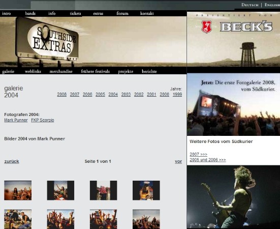Select galerie in the sub navigation

tap(8, 71)
